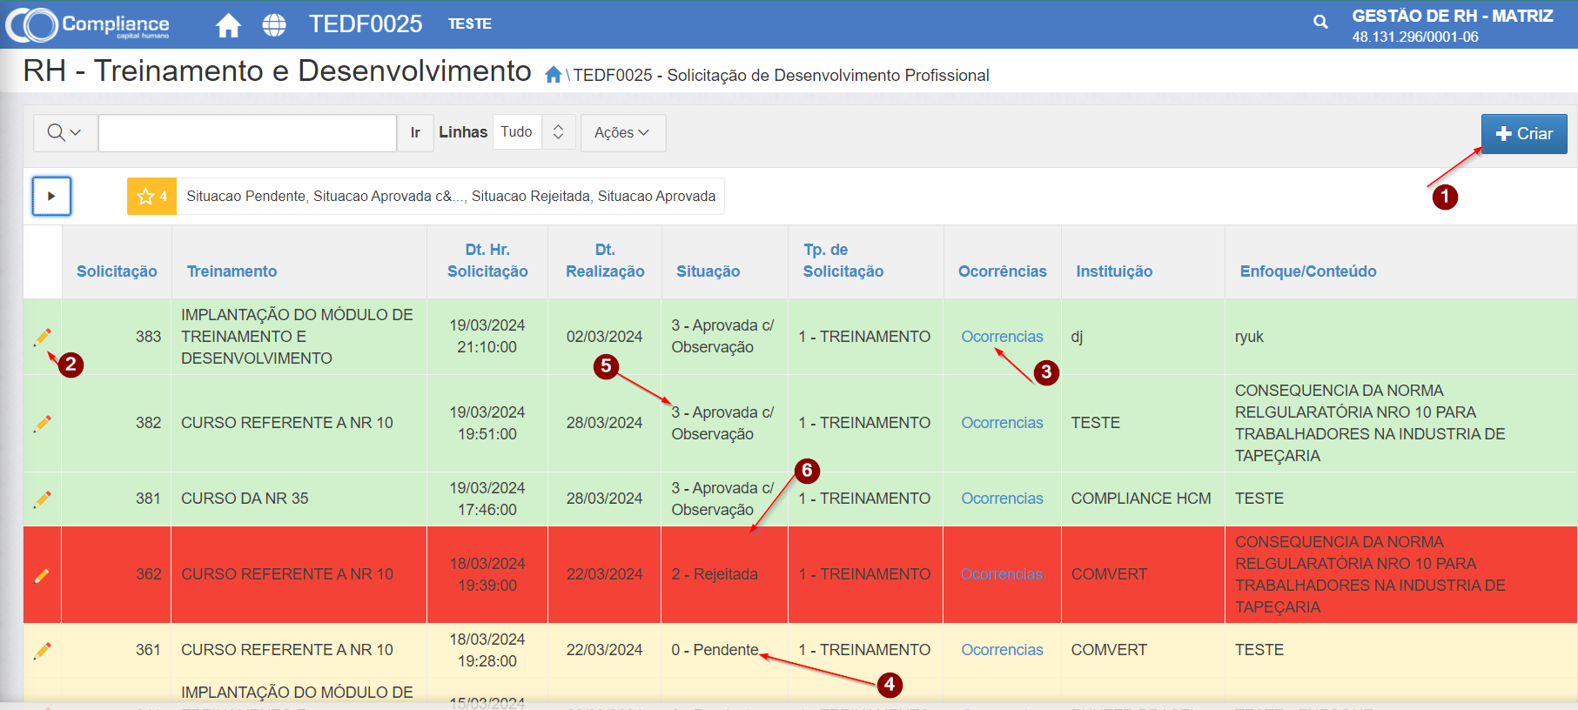
Task: Sort by Ocorrências column header
Action: coord(1002,271)
